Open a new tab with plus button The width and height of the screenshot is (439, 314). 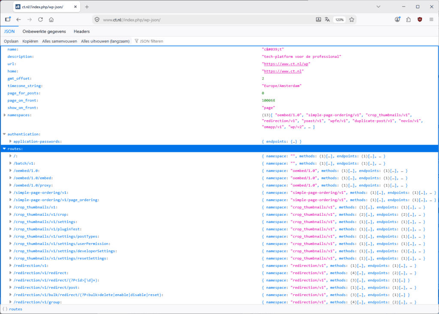click(87, 7)
